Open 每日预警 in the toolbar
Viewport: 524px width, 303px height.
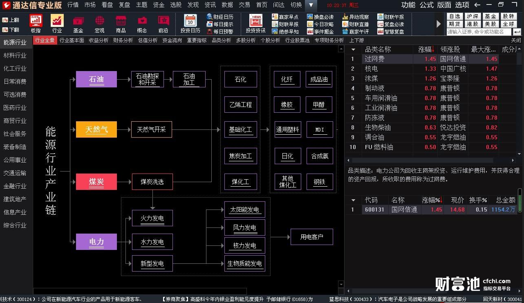[x=220, y=31]
